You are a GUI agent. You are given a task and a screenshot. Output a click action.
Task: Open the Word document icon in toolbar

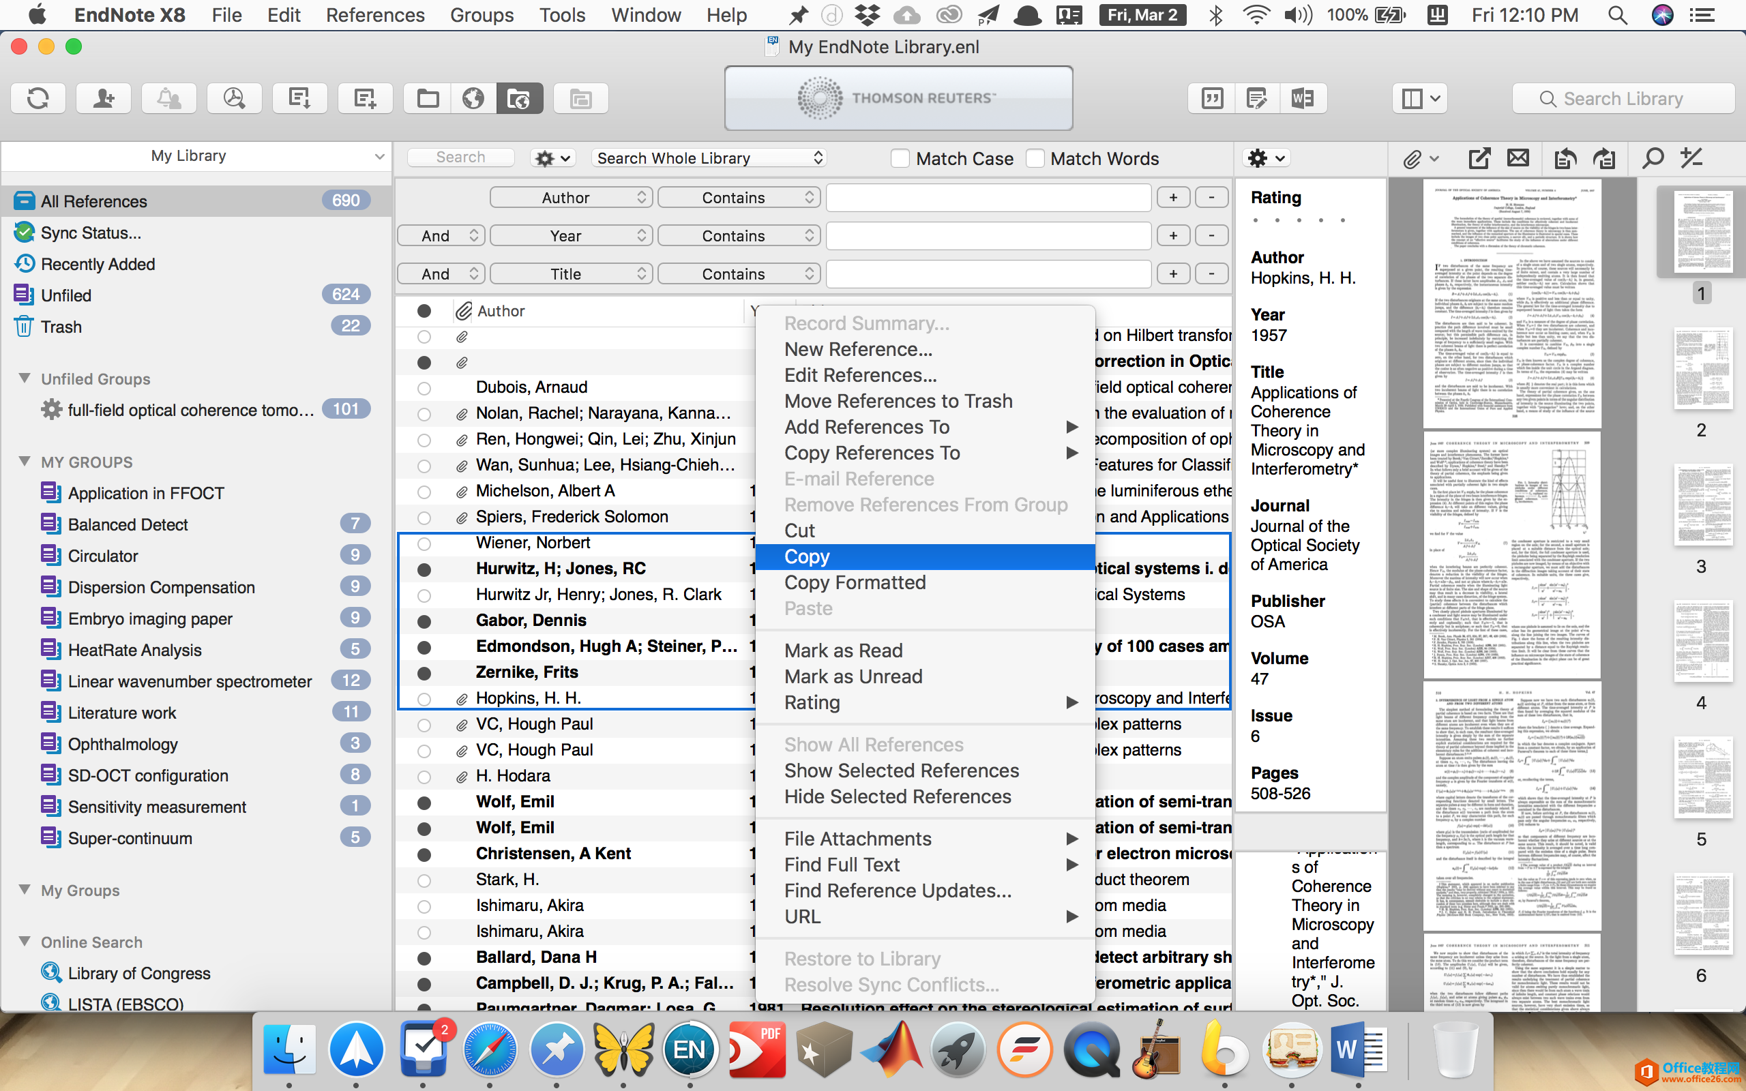click(1302, 98)
